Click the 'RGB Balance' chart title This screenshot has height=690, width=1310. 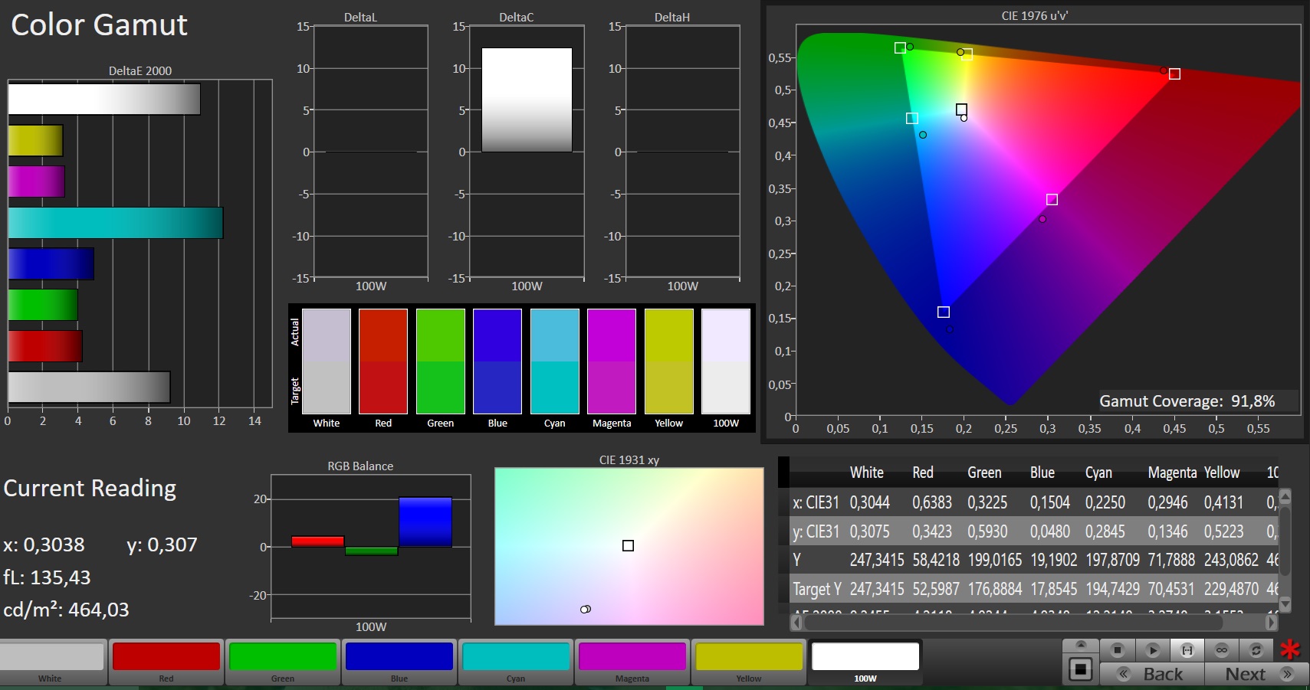pos(360,466)
